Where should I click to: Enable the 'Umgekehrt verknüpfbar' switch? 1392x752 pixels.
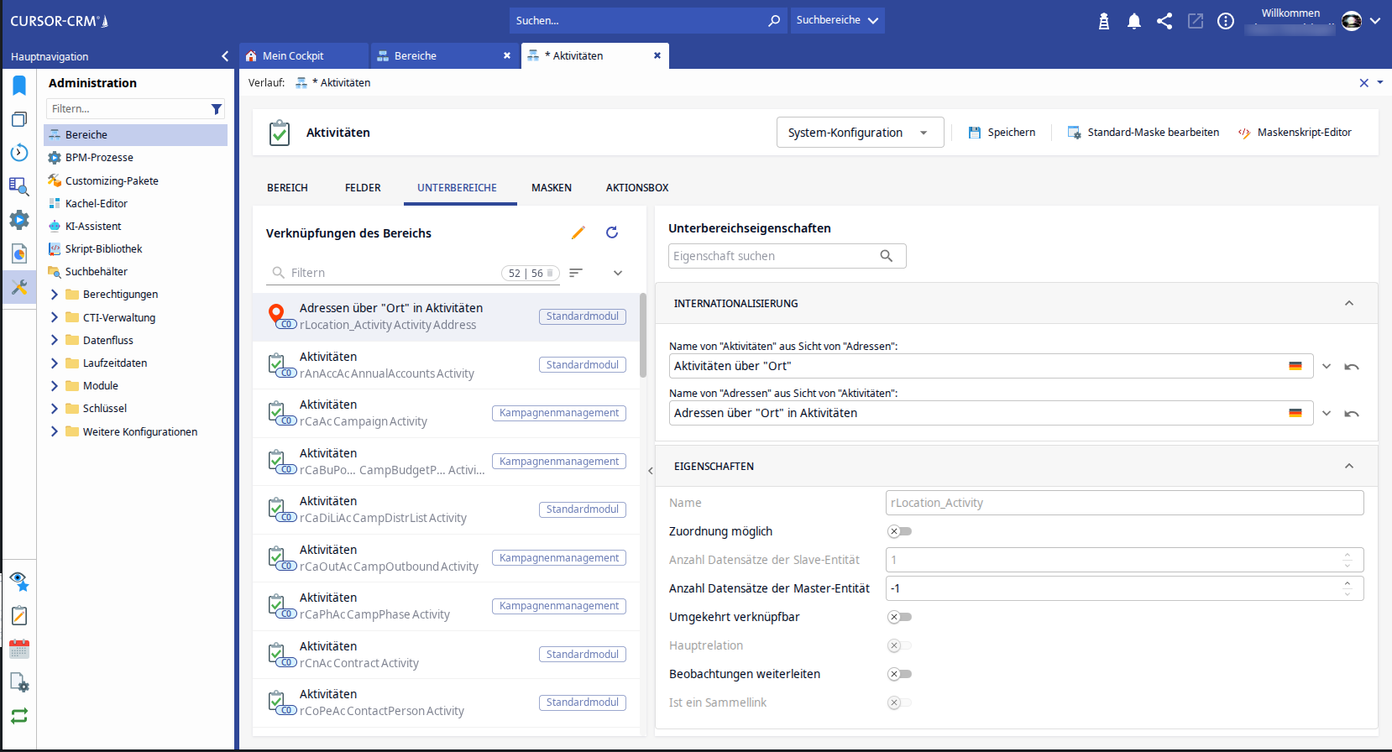(899, 617)
